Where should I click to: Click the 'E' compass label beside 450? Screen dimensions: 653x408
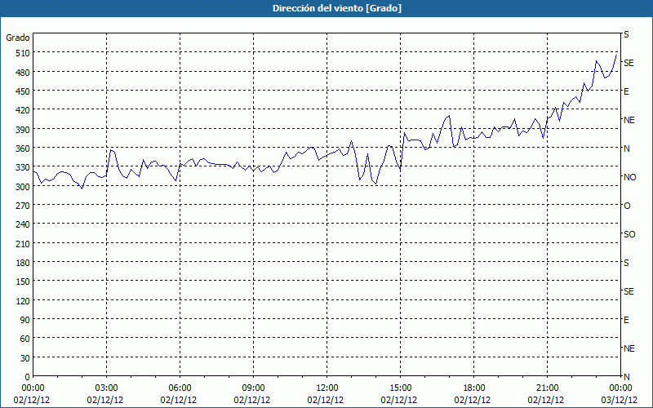click(626, 91)
